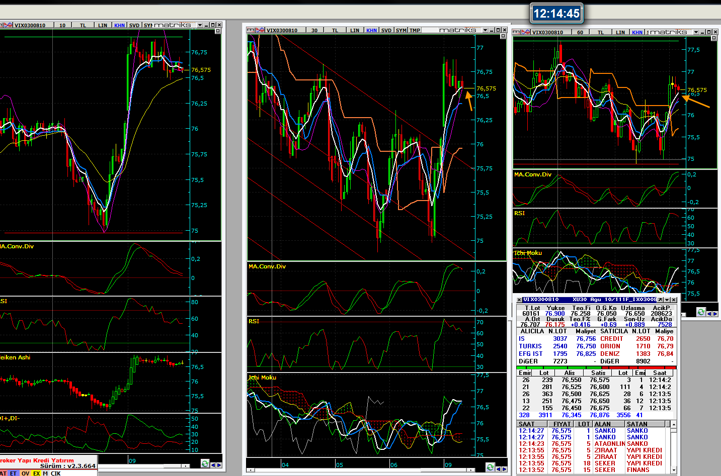
Task: Toggle LIN scale in the 30-minute chart
Action: tap(355, 30)
